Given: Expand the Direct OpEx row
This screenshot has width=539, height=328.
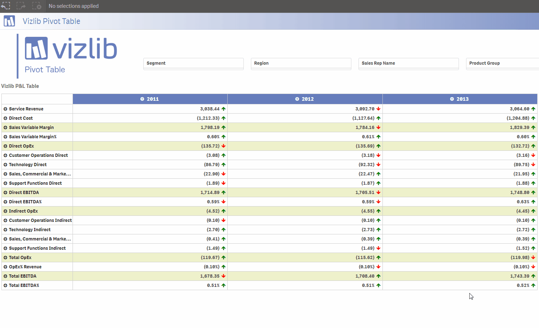Looking at the screenshot, I should pyautogui.click(x=5, y=146).
